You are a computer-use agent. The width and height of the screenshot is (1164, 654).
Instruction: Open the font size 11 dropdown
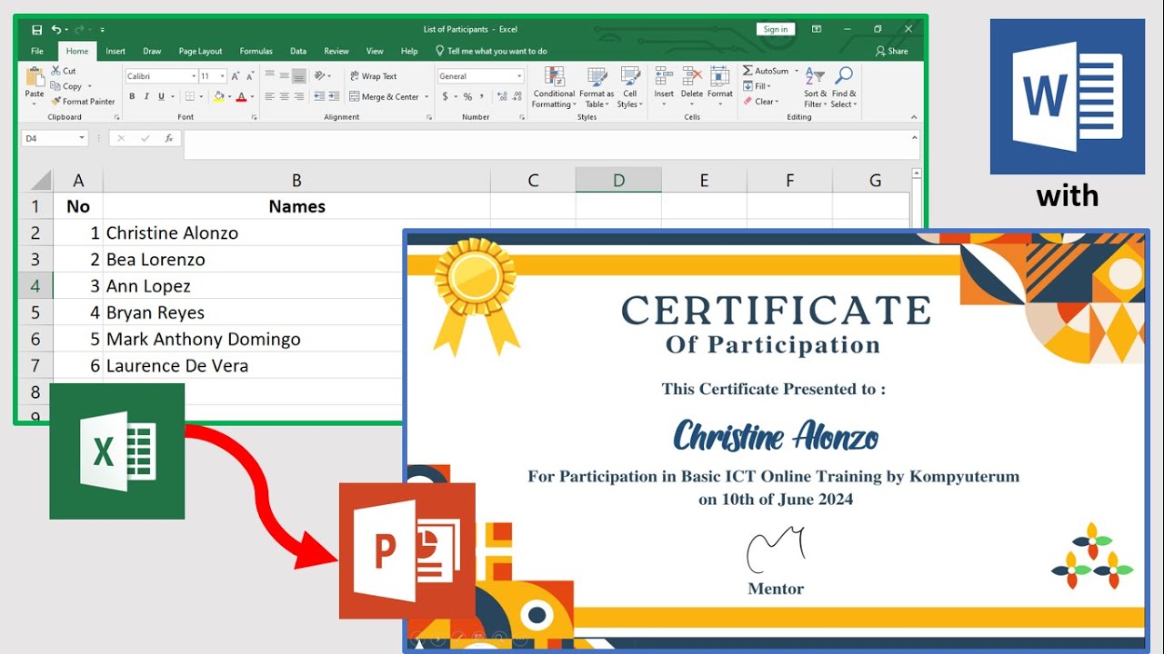223,76
